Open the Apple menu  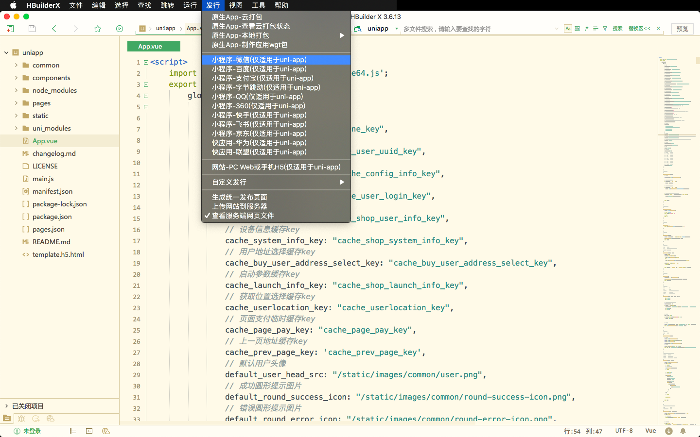13,5
